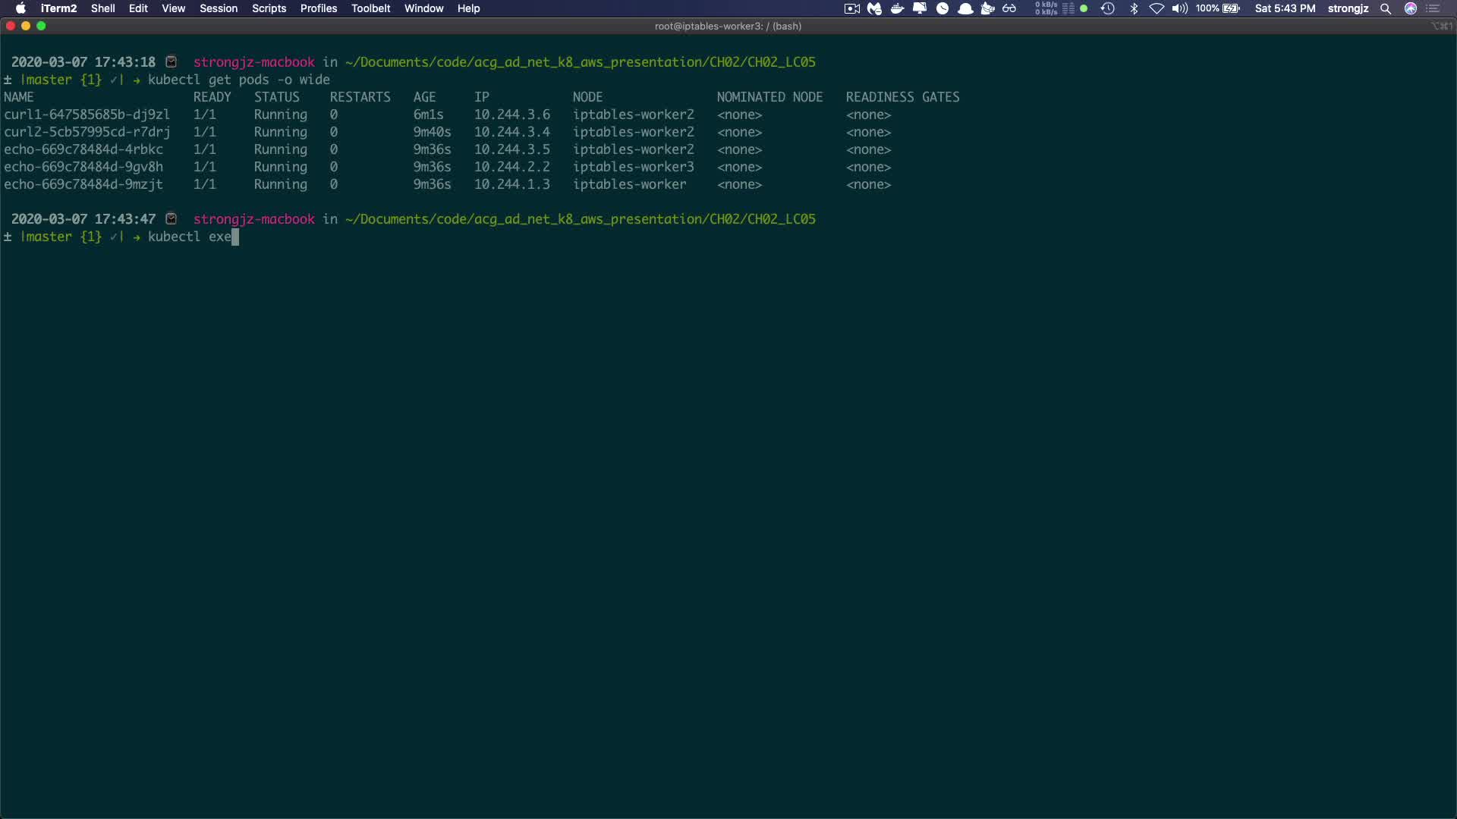Click the Malwarebytes menu bar icon
This screenshot has width=1457, height=819.
point(874,8)
